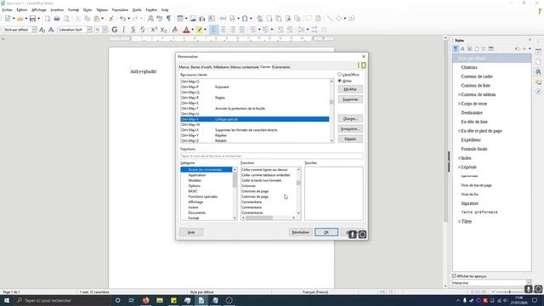Expand the Corps de texte style
544x306 pixels.
(x=459, y=104)
